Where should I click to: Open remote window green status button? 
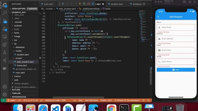(3, 100)
